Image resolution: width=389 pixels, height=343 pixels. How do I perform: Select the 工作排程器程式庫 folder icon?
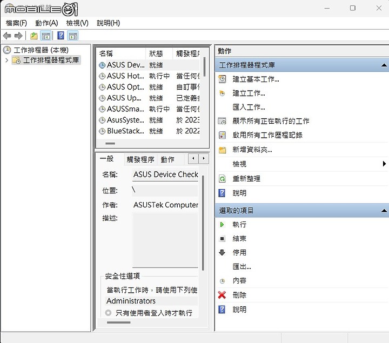point(17,60)
